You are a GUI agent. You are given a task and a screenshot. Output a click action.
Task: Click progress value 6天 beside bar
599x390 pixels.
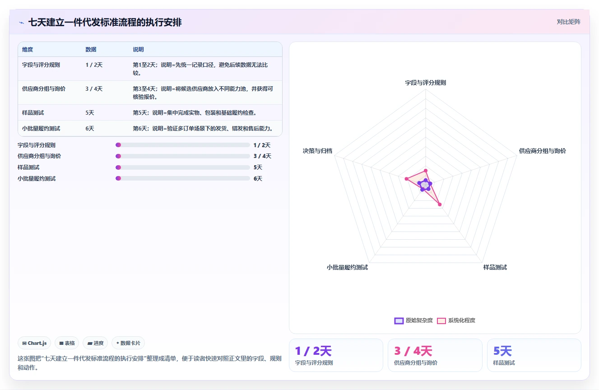click(x=258, y=178)
